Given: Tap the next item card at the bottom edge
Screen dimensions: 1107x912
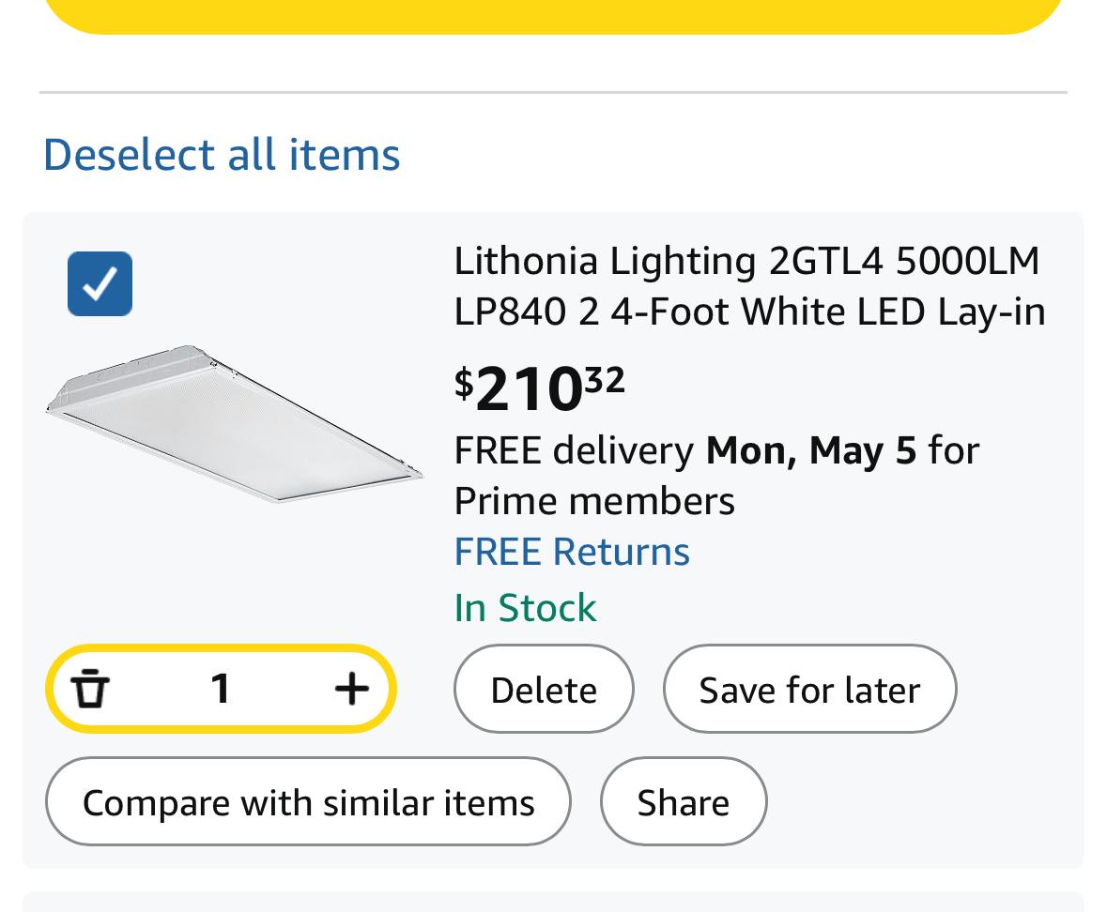Looking at the screenshot, I should tap(553, 903).
